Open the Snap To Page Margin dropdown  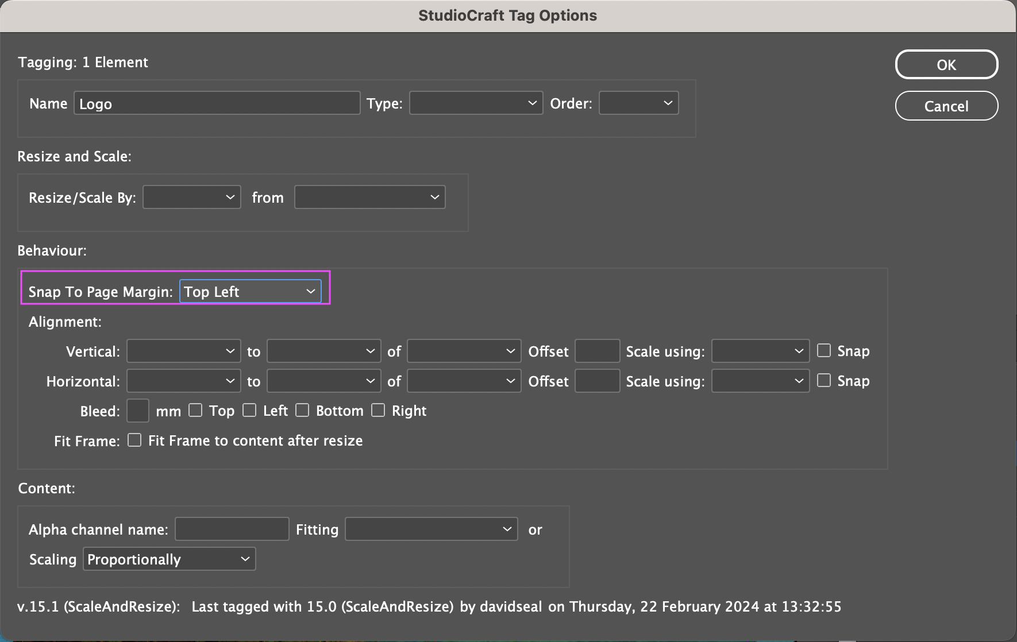point(251,292)
